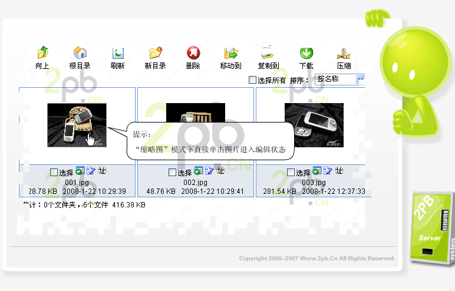455x291 pixels.
Task: Click the 281.54 KB size text
Action: click(x=280, y=191)
